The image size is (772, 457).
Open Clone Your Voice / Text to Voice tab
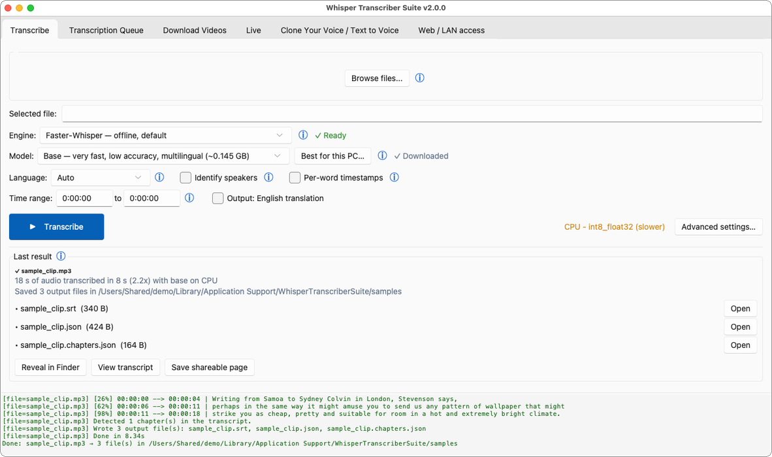(x=340, y=30)
